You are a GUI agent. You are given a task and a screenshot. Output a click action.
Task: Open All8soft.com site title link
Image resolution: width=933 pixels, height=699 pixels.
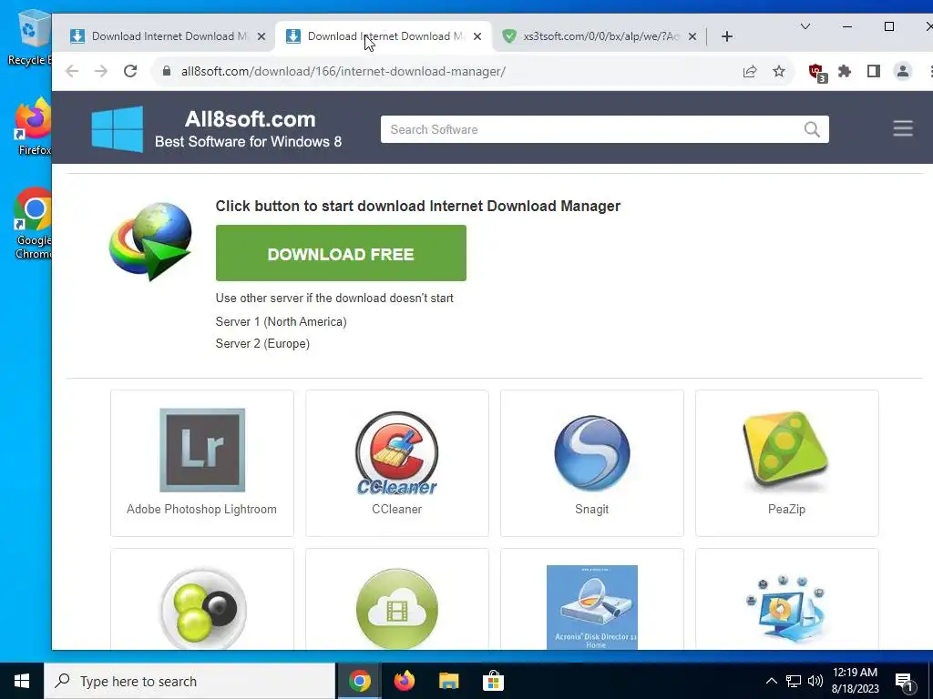[x=250, y=119]
